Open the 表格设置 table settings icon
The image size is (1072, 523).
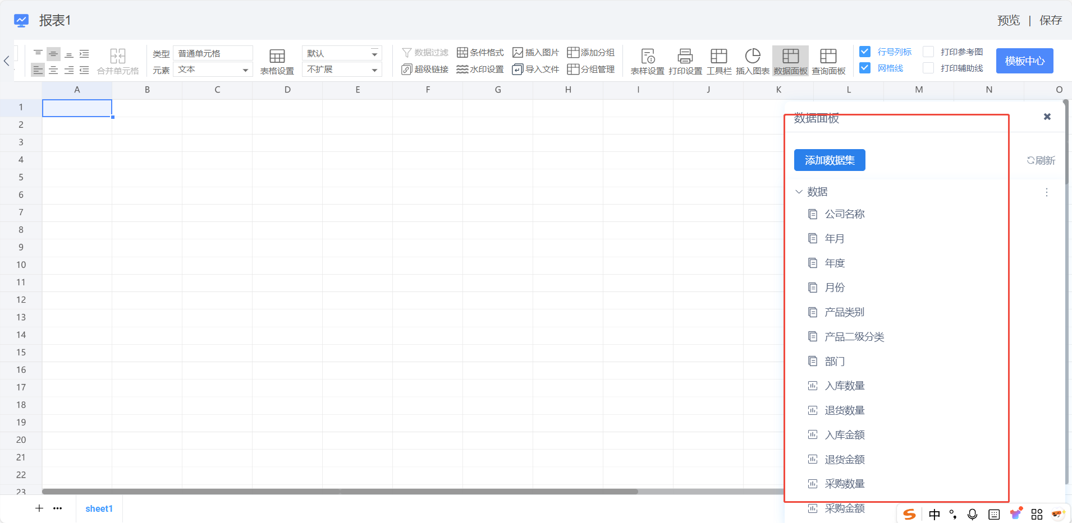[x=277, y=61]
